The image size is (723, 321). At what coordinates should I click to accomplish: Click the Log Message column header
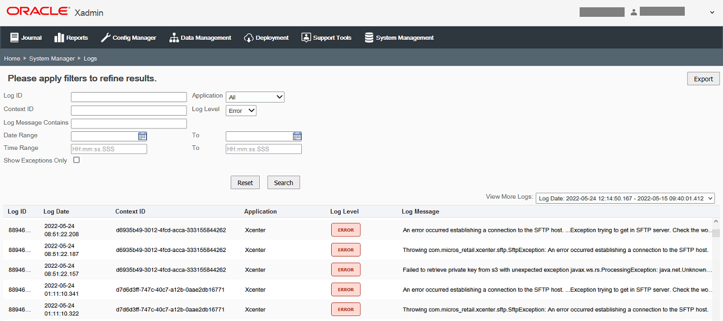(421, 212)
